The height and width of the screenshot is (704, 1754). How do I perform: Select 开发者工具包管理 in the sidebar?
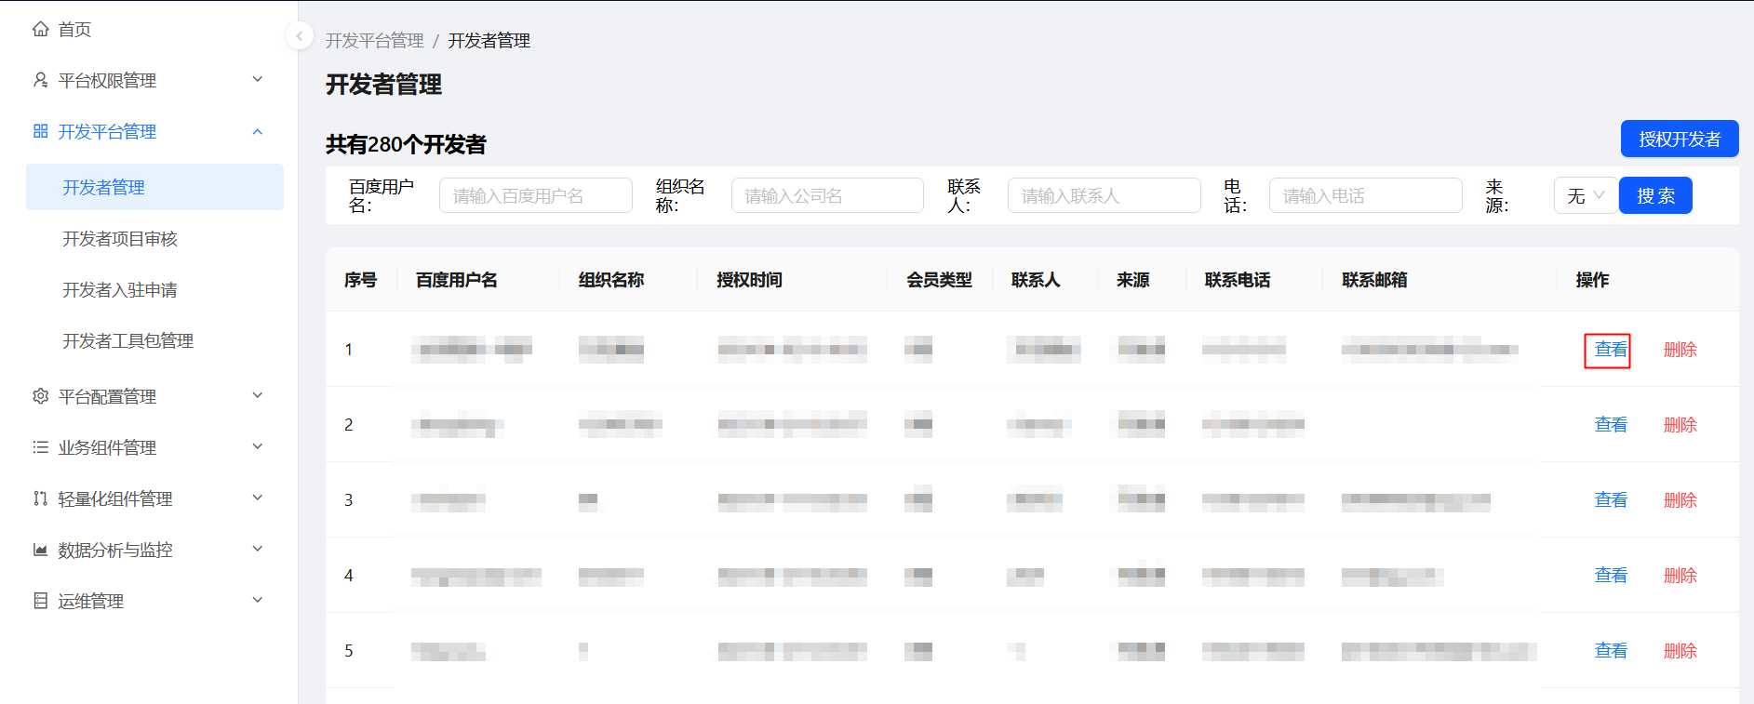pos(127,341)
